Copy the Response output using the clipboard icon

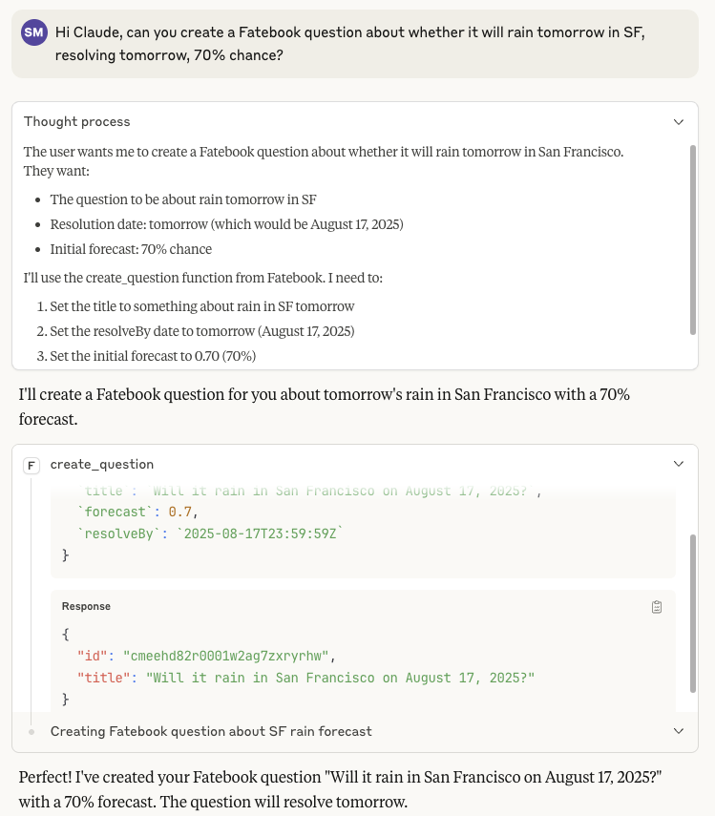[657, 606]
